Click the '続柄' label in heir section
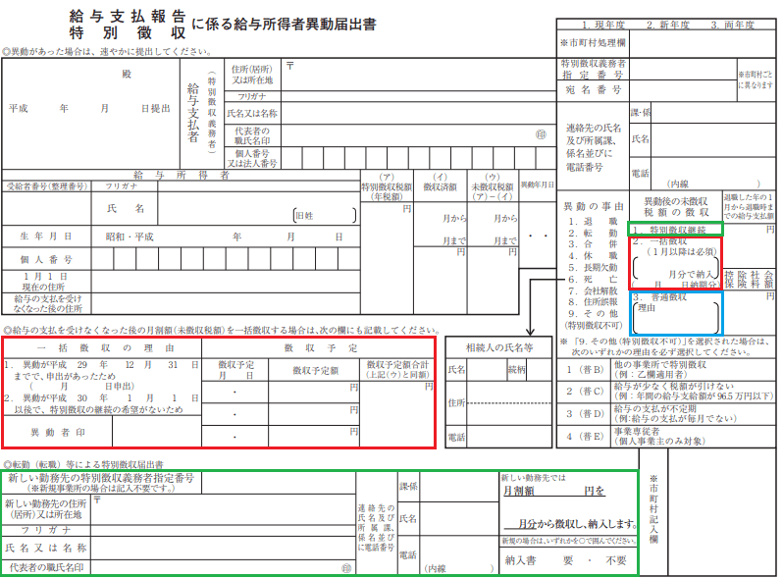 click(x=517, y=370)
